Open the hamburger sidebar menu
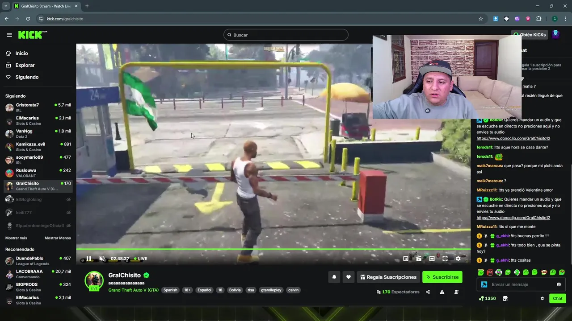 click(9, 35)
